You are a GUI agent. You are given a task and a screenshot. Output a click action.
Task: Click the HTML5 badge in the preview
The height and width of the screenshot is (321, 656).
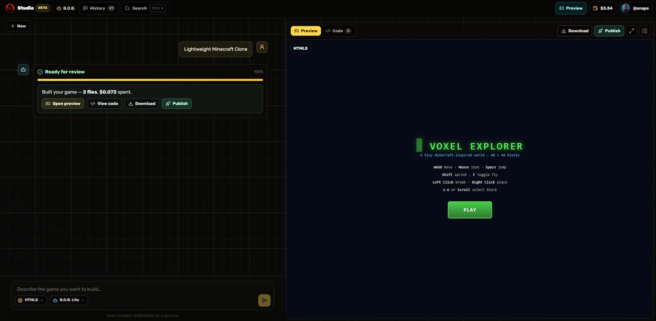[301, 48]
